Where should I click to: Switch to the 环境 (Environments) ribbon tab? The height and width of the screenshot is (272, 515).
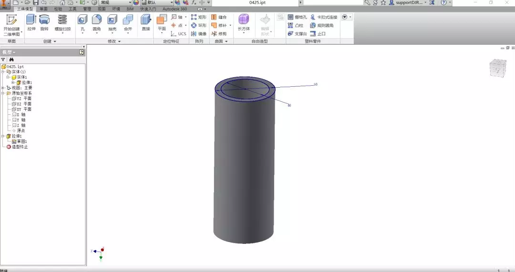click(116, 9)
